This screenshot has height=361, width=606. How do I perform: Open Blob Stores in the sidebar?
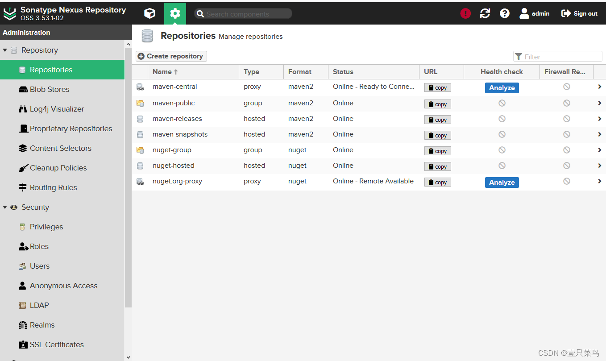(62, 89)
